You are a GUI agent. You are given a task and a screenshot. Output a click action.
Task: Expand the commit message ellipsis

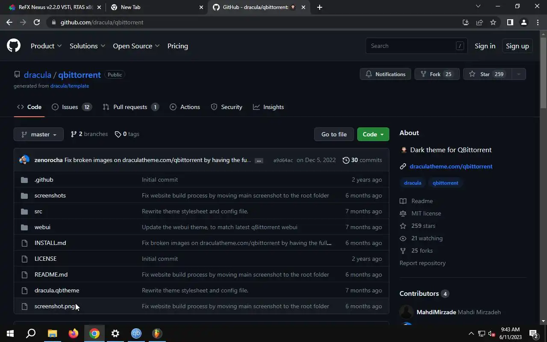pos(259,161)
